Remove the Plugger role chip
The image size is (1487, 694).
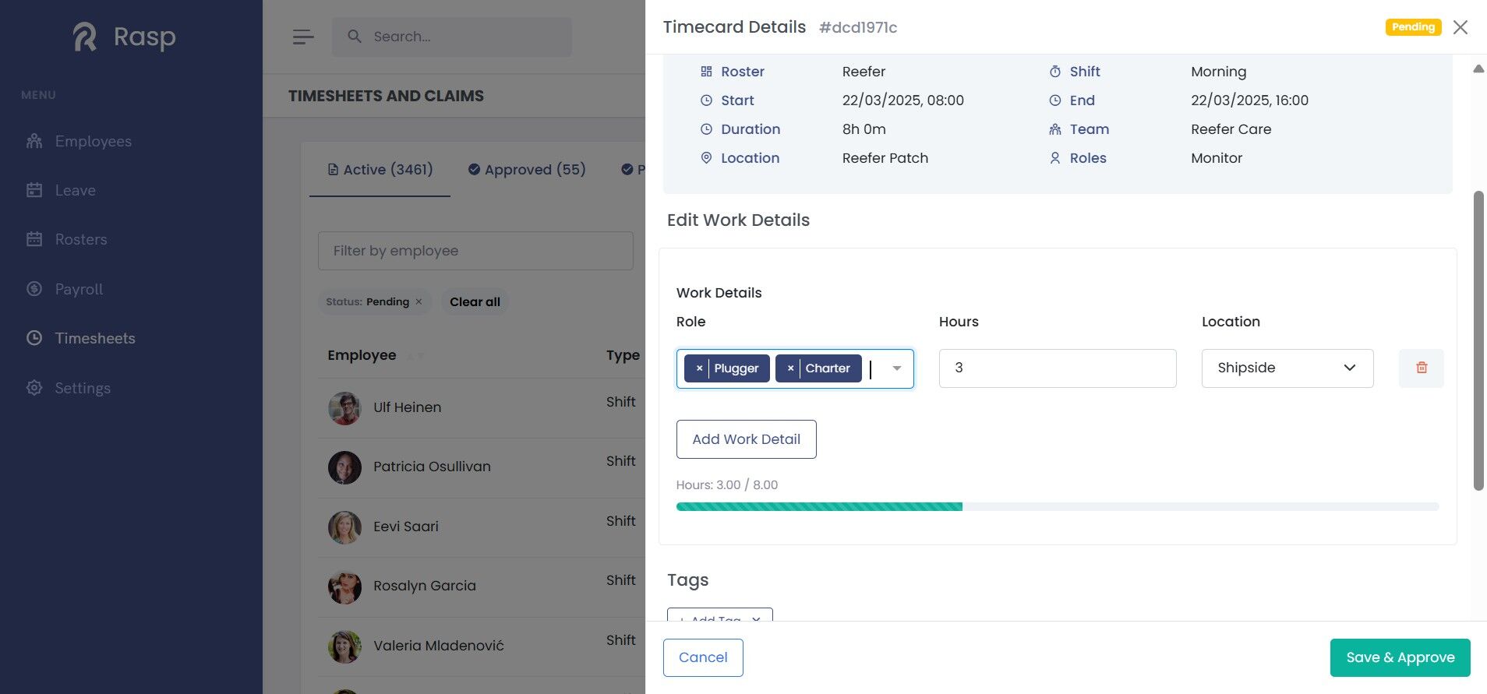[x=699, y=368]
